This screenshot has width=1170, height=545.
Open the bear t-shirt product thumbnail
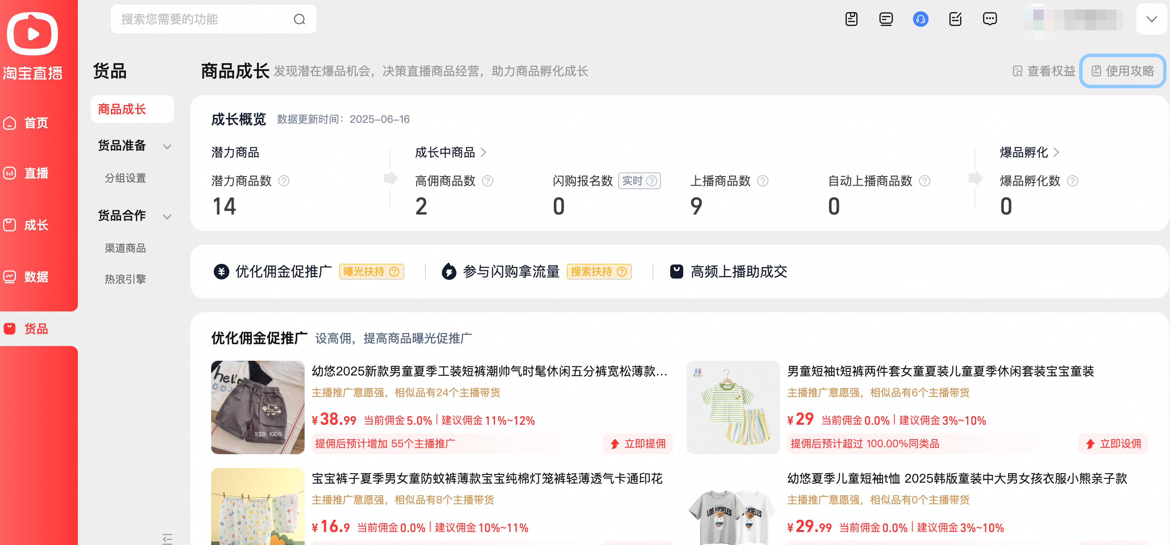(x=733, y=507)
